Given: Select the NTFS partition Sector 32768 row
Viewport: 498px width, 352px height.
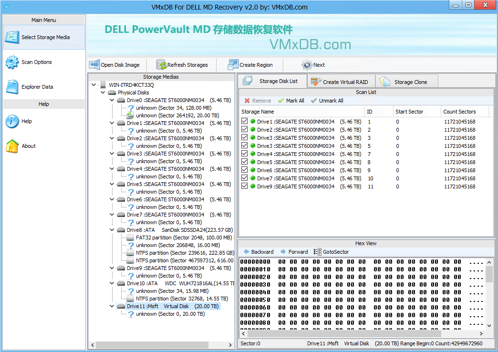Looking at the screenshot, I should (x=182, y=299).
